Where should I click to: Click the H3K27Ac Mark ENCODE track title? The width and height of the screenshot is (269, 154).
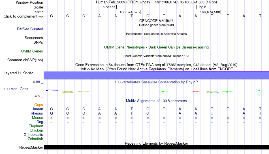[x=156, y=69]
